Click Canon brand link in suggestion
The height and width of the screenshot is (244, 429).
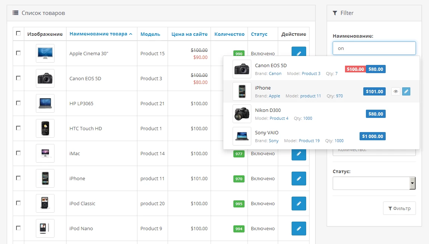click(x=275, y=73)
